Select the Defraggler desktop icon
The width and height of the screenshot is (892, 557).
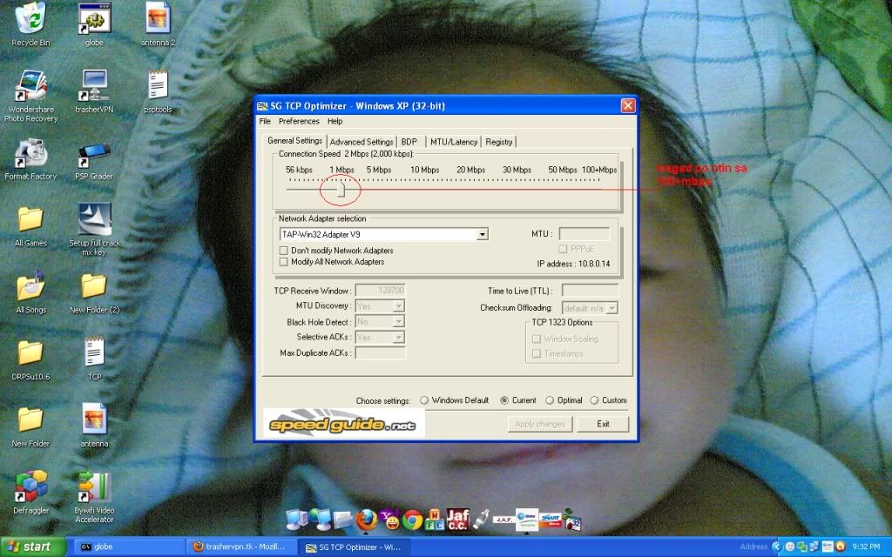coord(30,493)
